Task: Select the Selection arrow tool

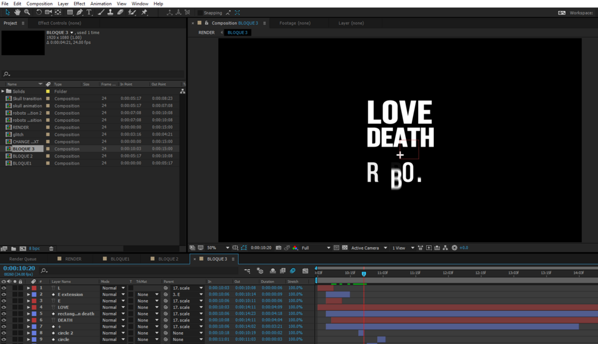Action: (x=7, y=12)
